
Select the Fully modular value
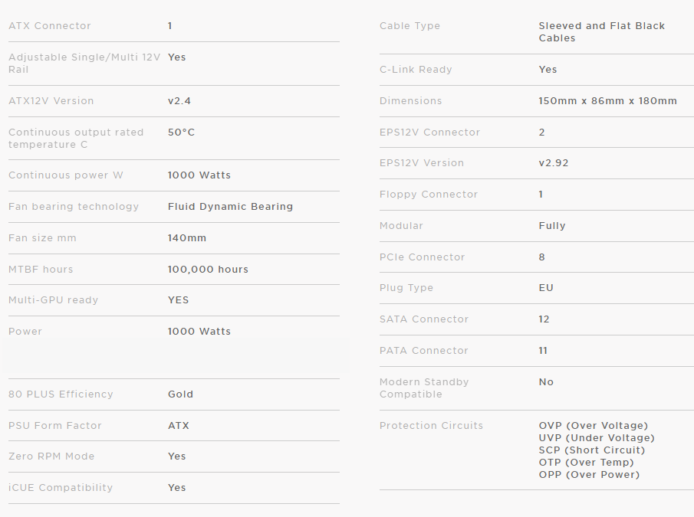[x=552, y=226]
